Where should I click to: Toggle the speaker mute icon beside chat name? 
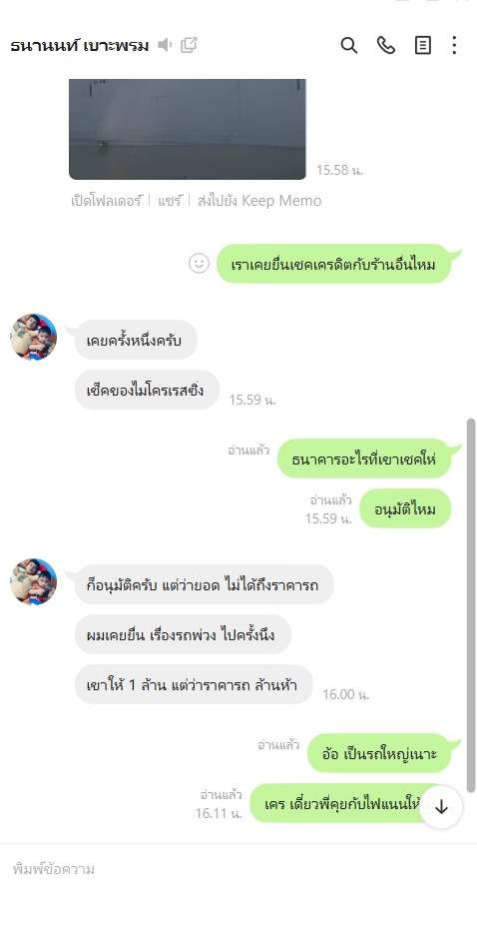tap(165, 45)
